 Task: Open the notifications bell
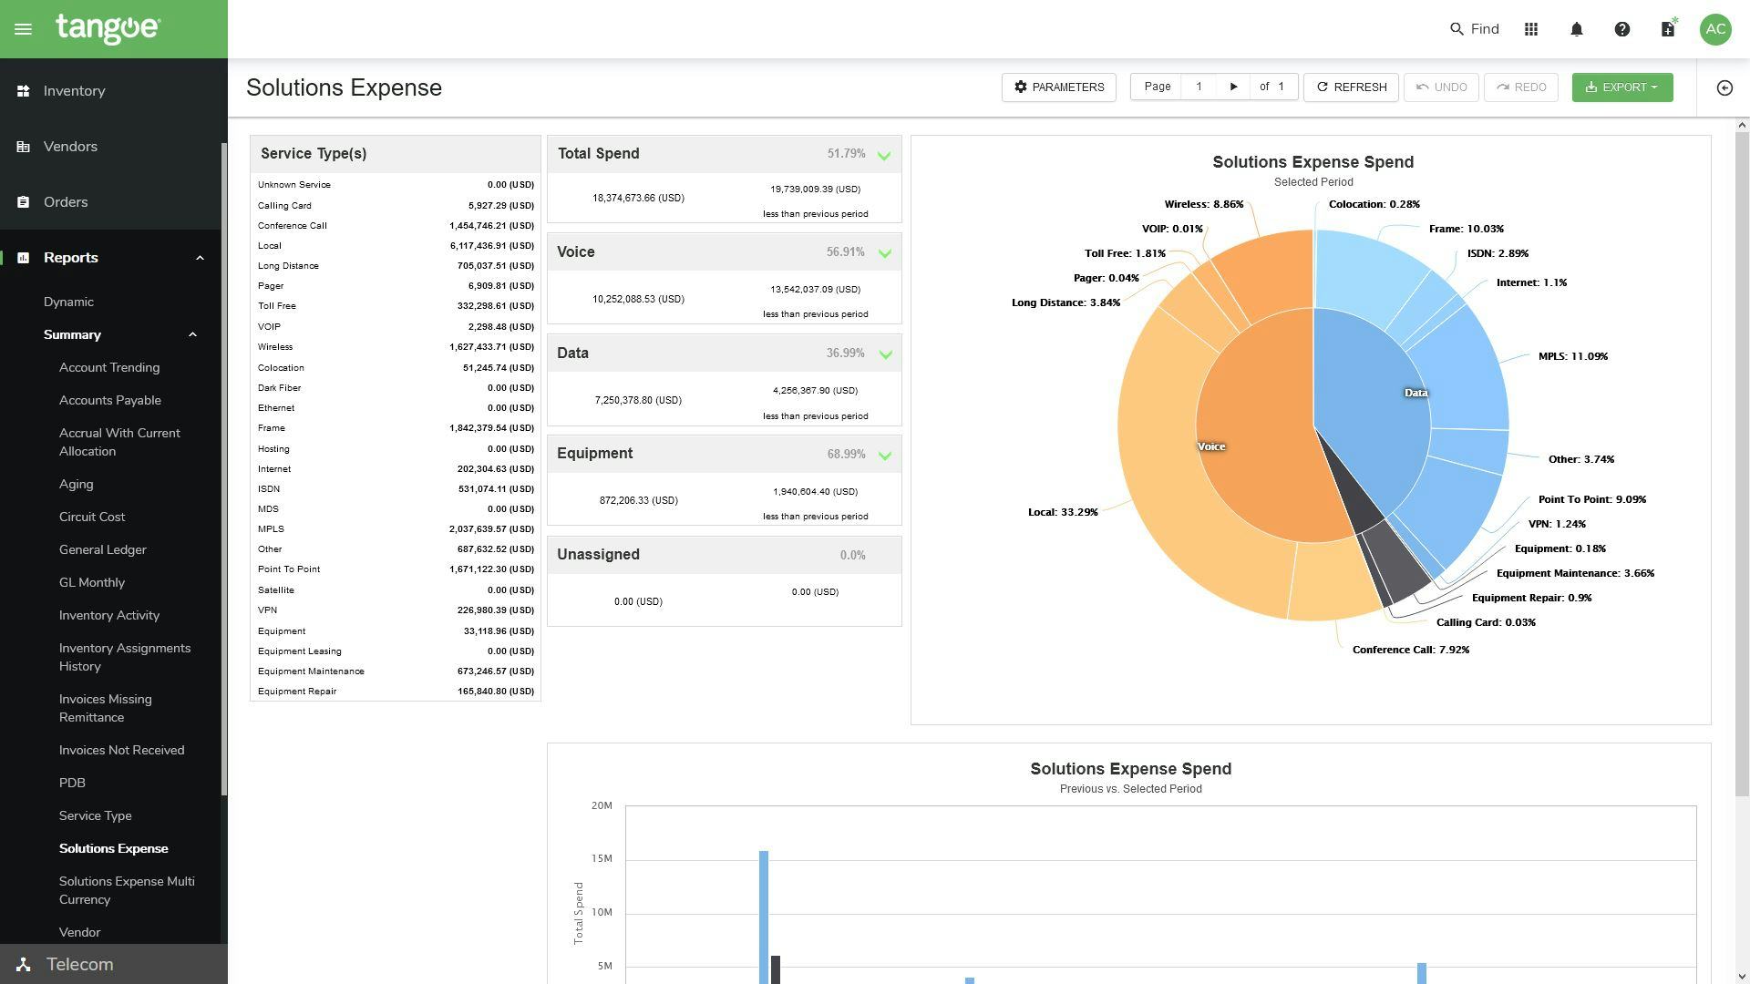click(x=1576, y=28)
